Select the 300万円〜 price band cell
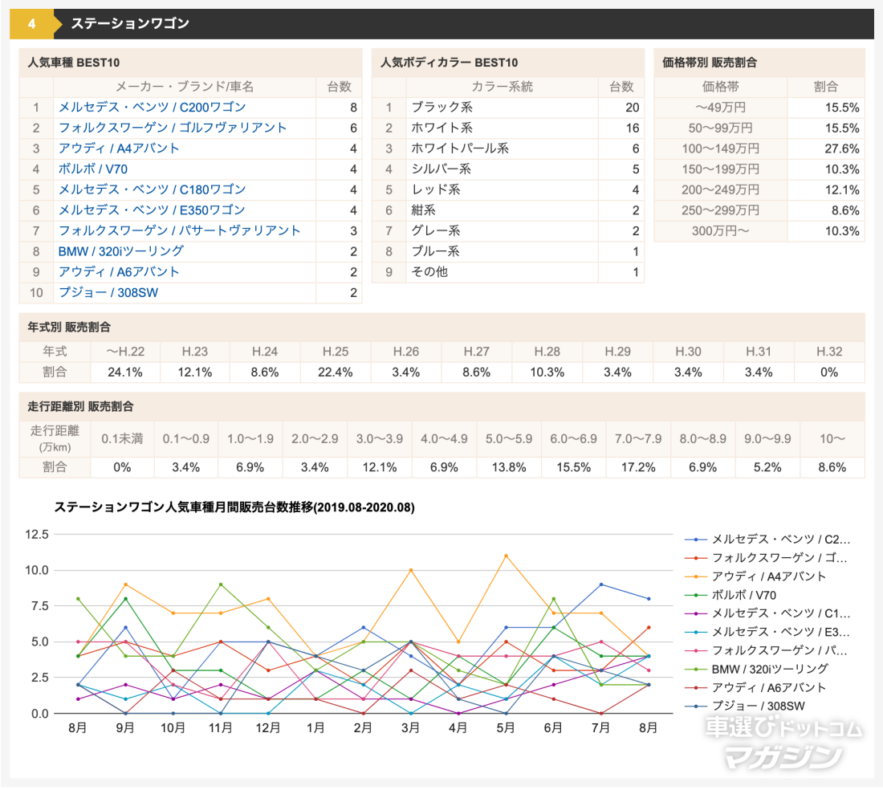The width and height of the screenshot is (883, 790). [x=720, y=231]
